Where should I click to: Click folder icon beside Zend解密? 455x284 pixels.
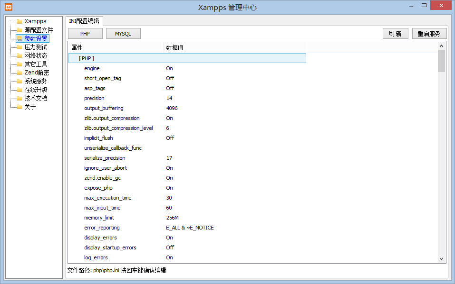point(19,73)
